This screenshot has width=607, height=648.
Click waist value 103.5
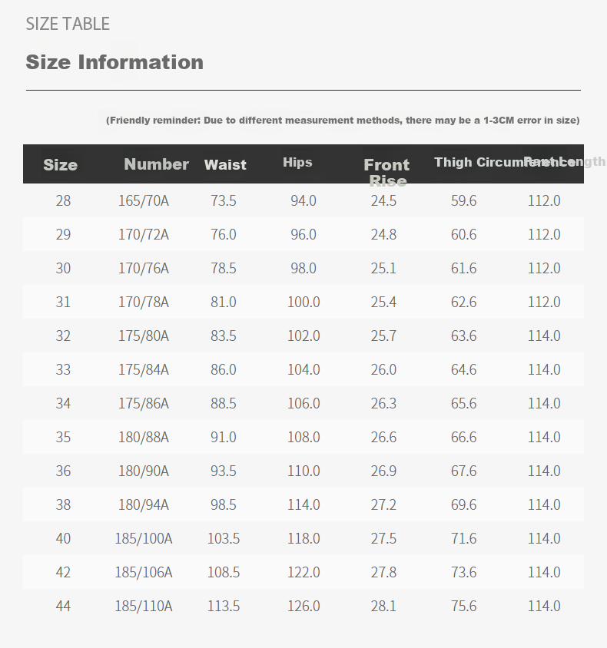click(x=224, y=539)
